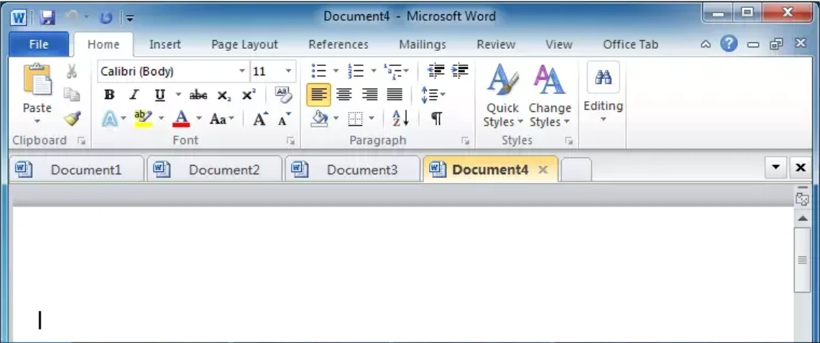
Task: Switch to the Document2 tab
Action: click(x=215, y=169)
